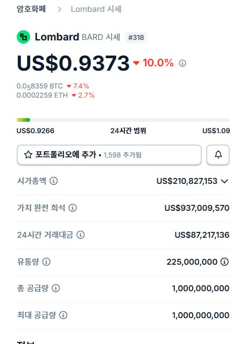This screenshot has height=344, width=239.
Task: Open the price alert bell icon
Action: click(218, 155)
